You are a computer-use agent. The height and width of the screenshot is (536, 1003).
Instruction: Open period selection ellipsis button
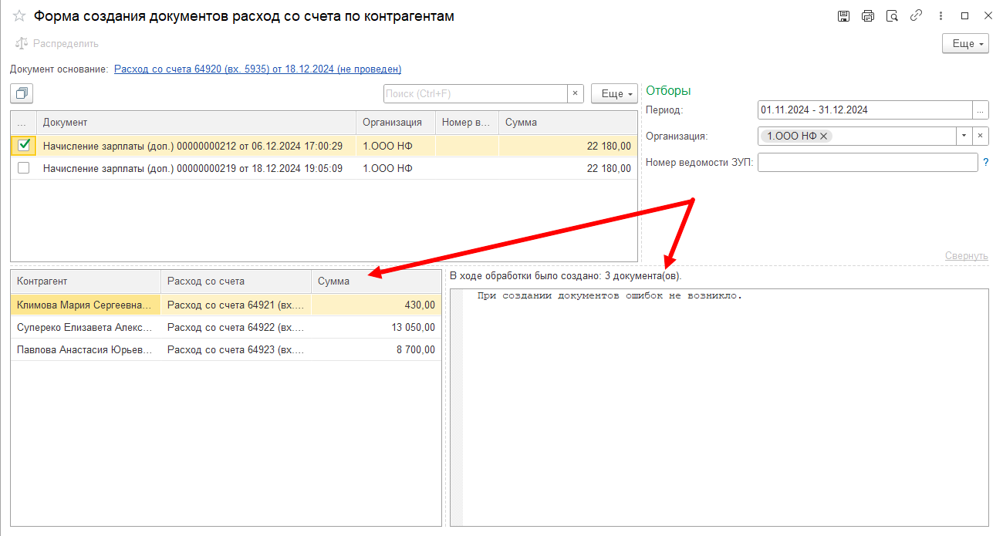981,110
